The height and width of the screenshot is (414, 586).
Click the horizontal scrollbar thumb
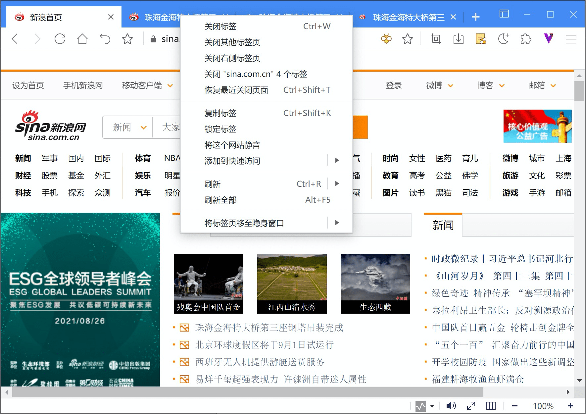coord(248,392)
